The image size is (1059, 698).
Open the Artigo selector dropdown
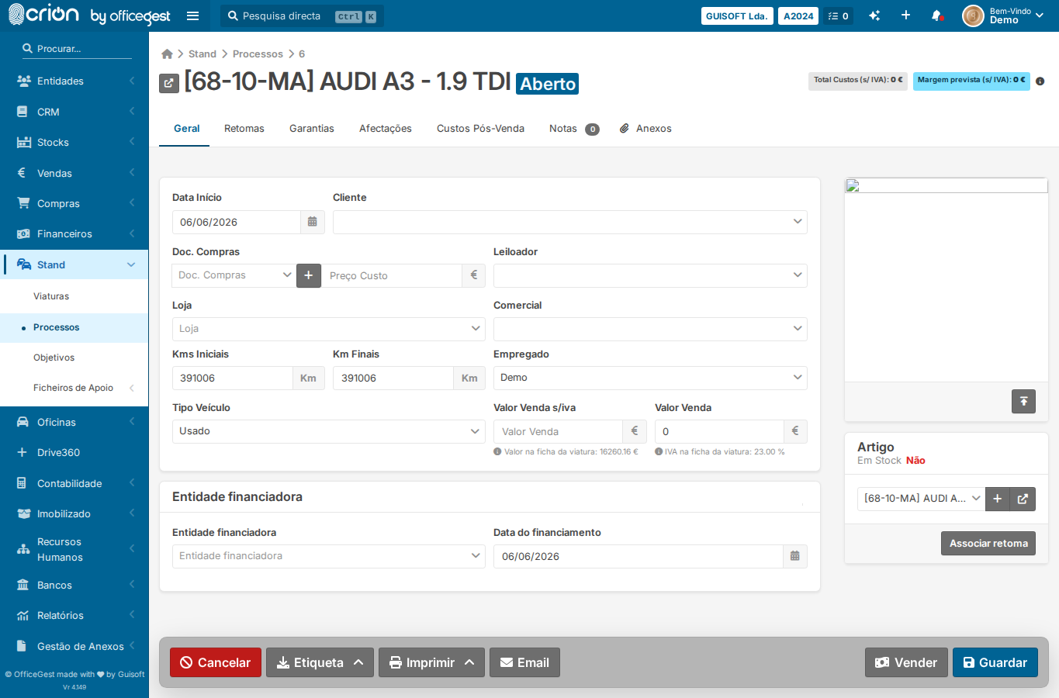click(x=922, y=499)
